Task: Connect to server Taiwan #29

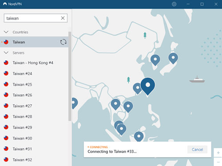Action: (34, 127)
